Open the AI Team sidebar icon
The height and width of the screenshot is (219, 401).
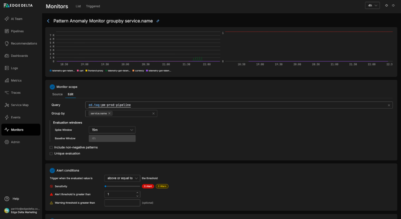click(7, 19)
